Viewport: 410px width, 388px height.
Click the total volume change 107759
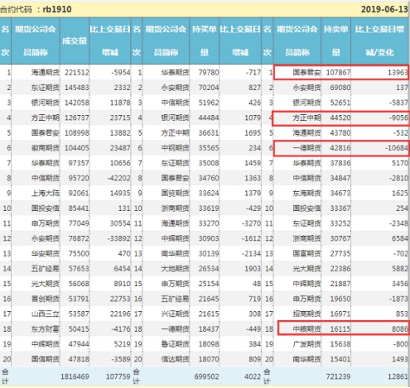tap(118, 376)
